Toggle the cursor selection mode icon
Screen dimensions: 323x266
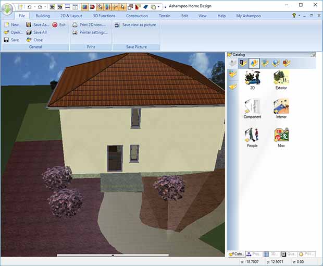[x=100, y=7]
